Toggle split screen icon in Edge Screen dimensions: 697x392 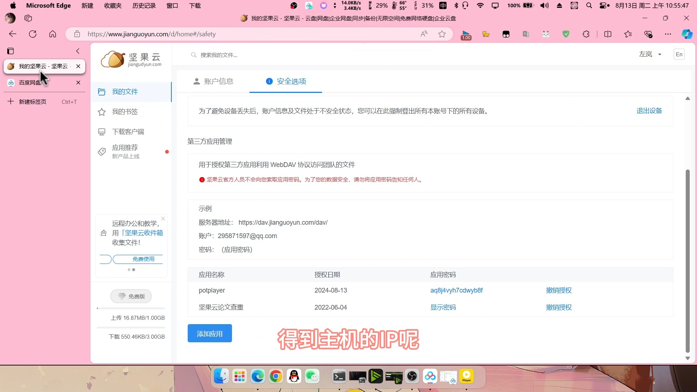click(608, 34)
